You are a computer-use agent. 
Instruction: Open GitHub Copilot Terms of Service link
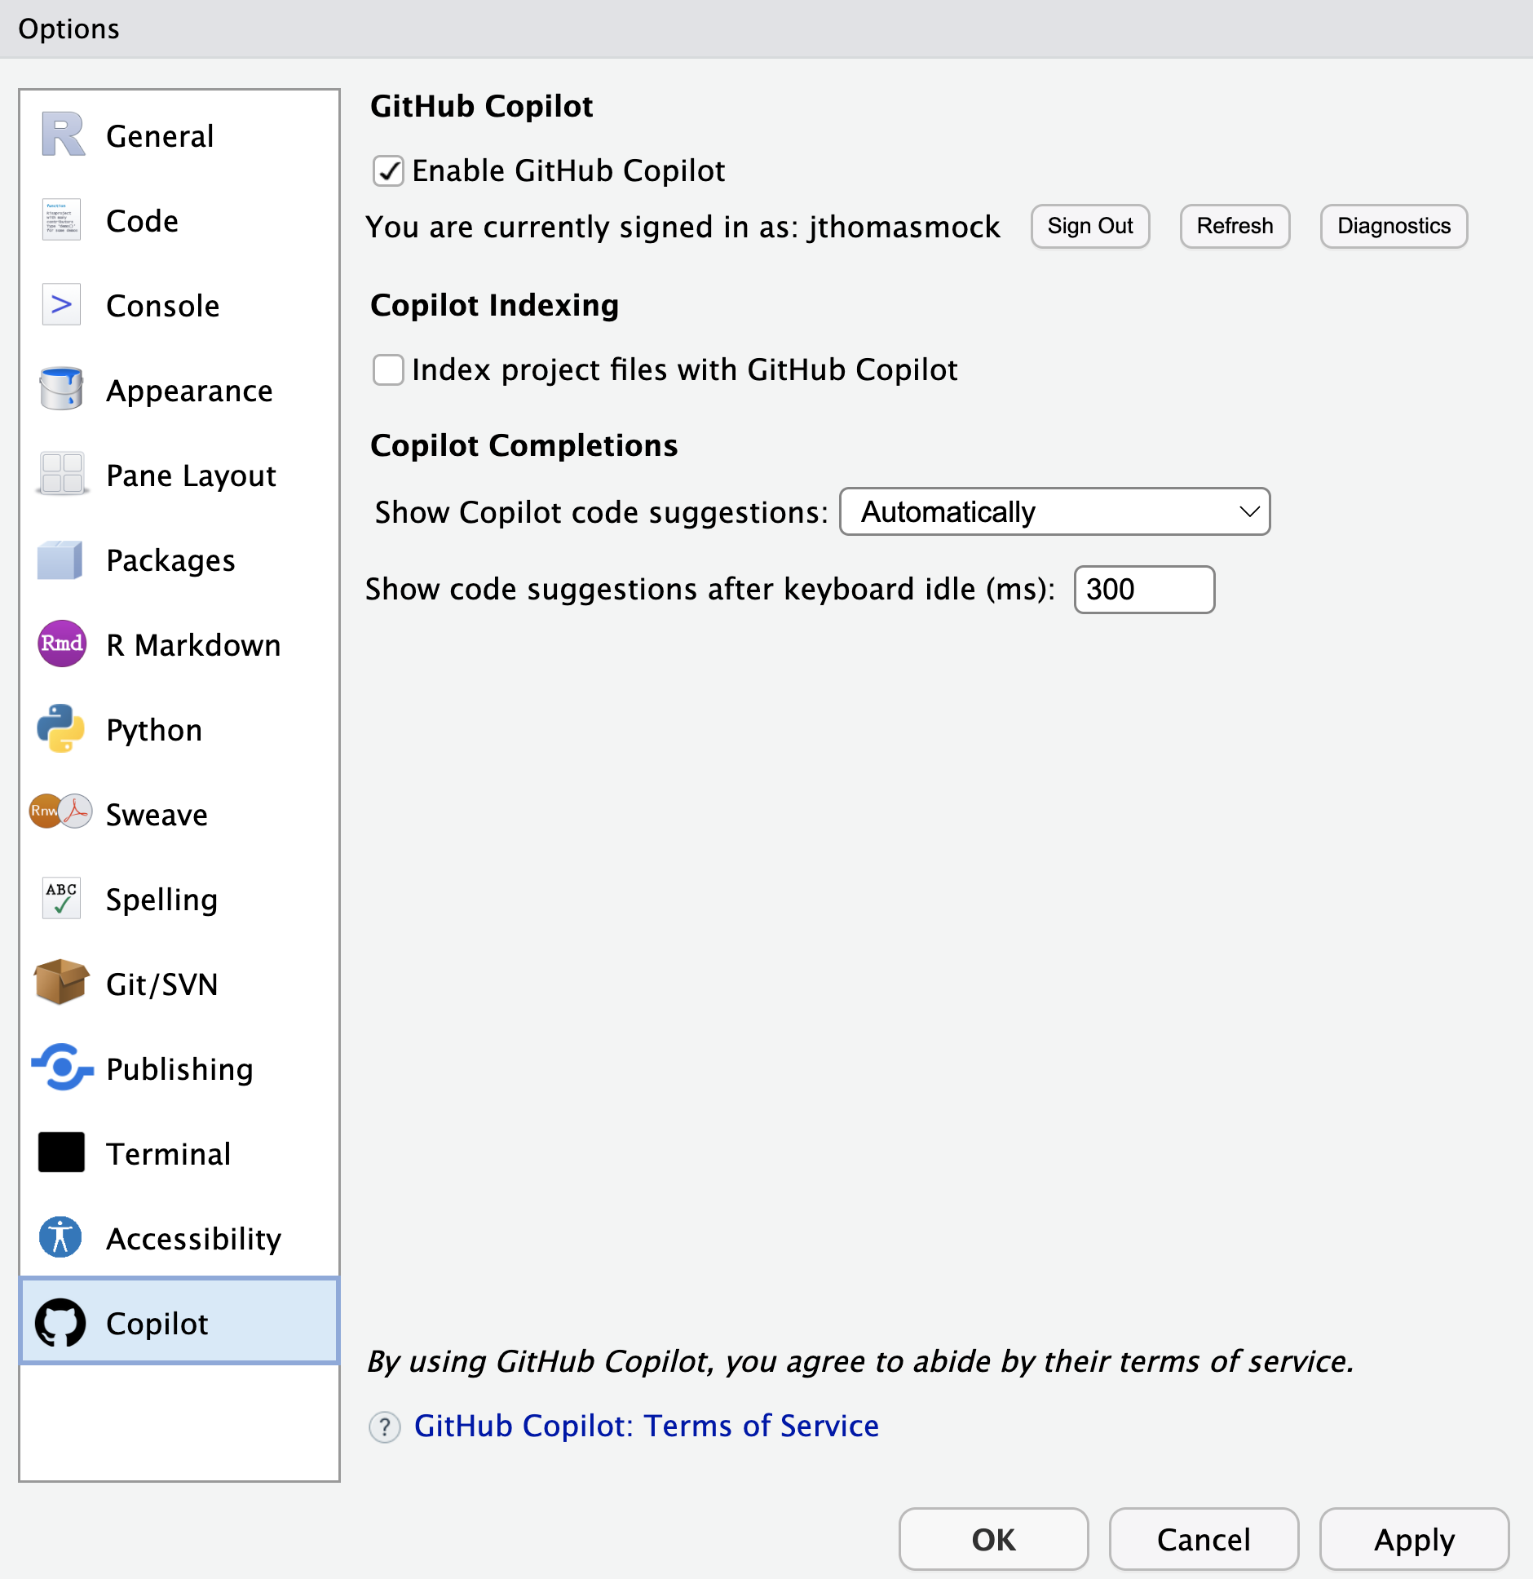[x=646, y=1426]
